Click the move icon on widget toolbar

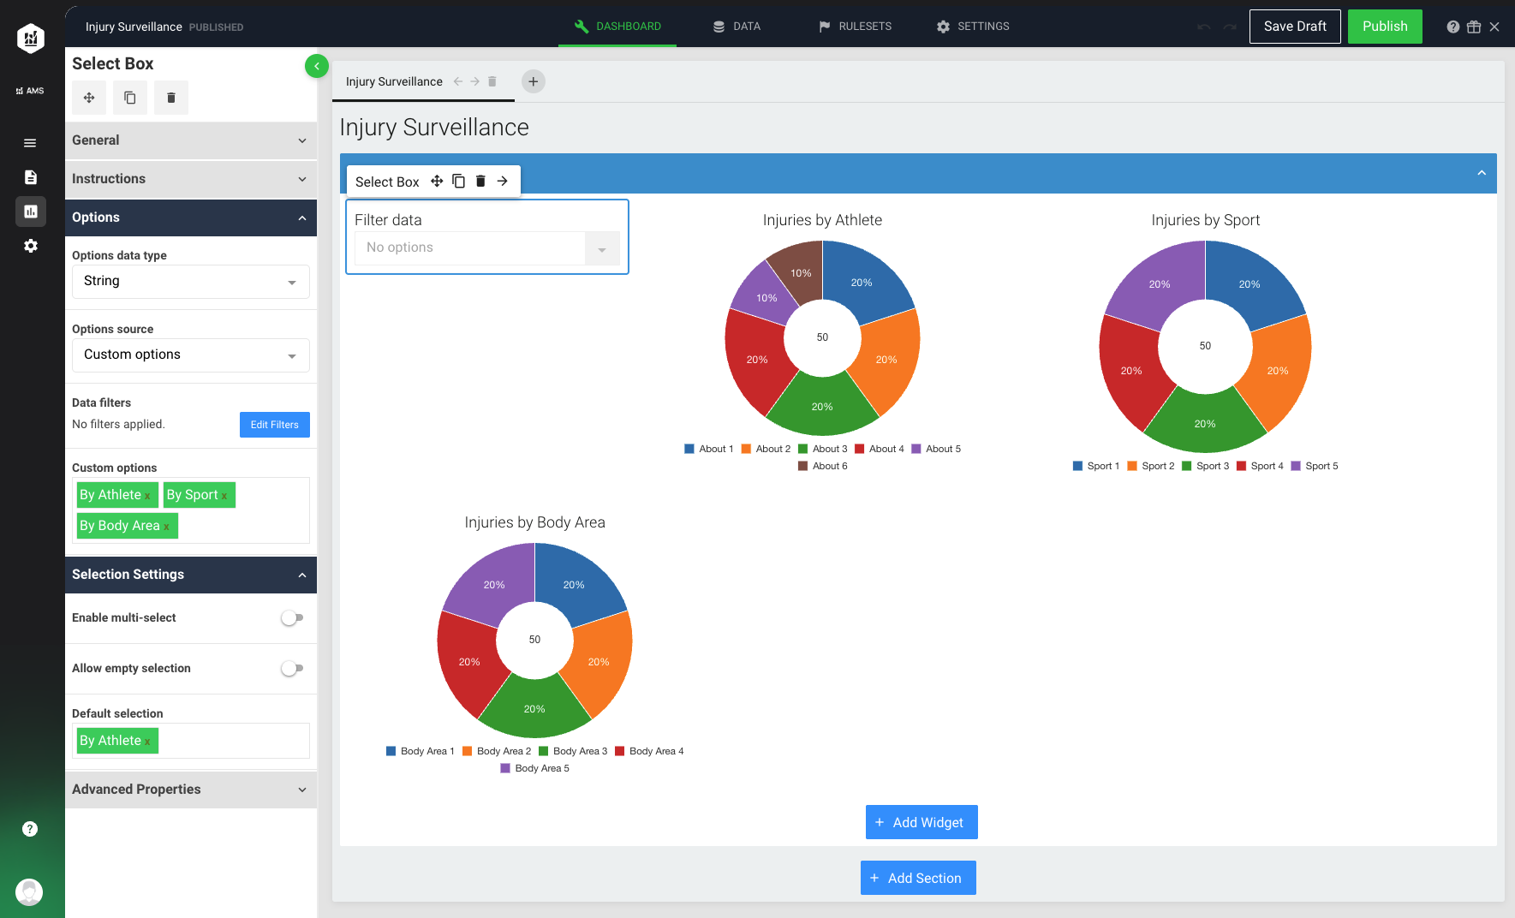[x=437, y=181]
